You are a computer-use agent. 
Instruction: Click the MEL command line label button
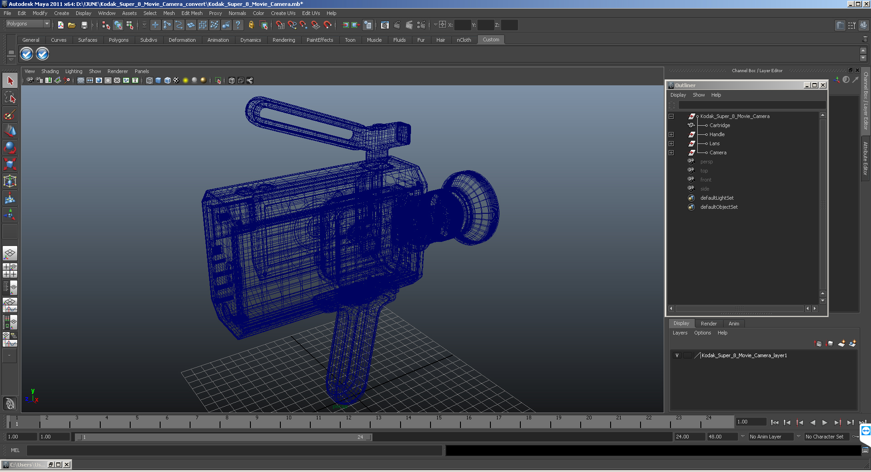15,450
